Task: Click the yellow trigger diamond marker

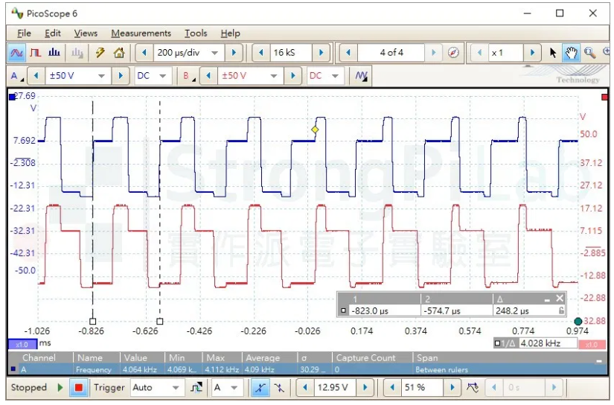Action: click(x=316, y=130)
